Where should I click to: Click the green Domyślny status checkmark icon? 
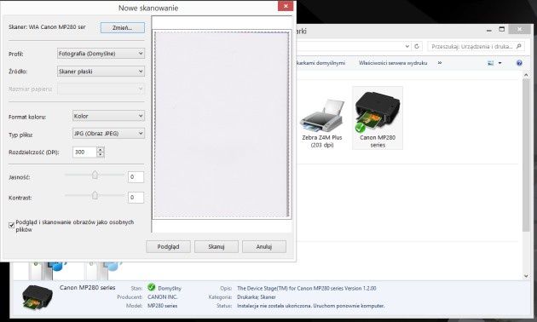152,287
